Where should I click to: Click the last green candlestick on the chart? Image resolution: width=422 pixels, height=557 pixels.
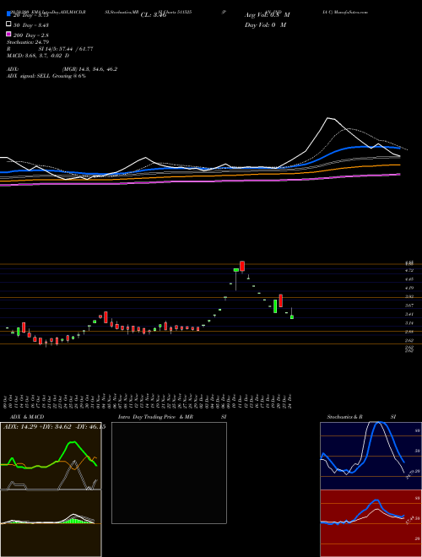[x=292, y=316]
